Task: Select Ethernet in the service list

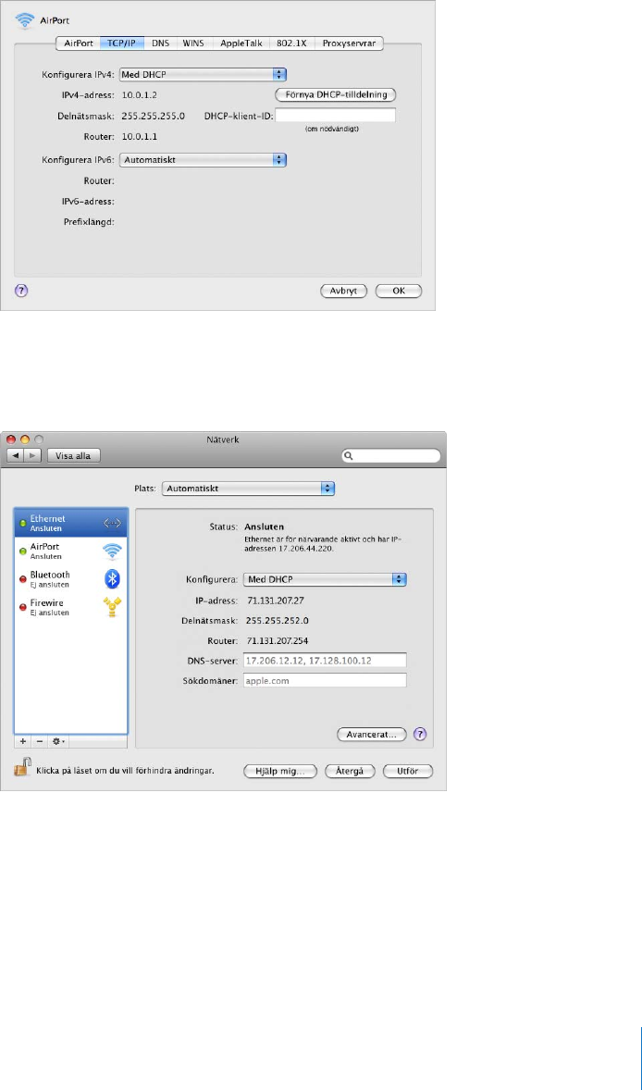Action: (x=70, y=523)
